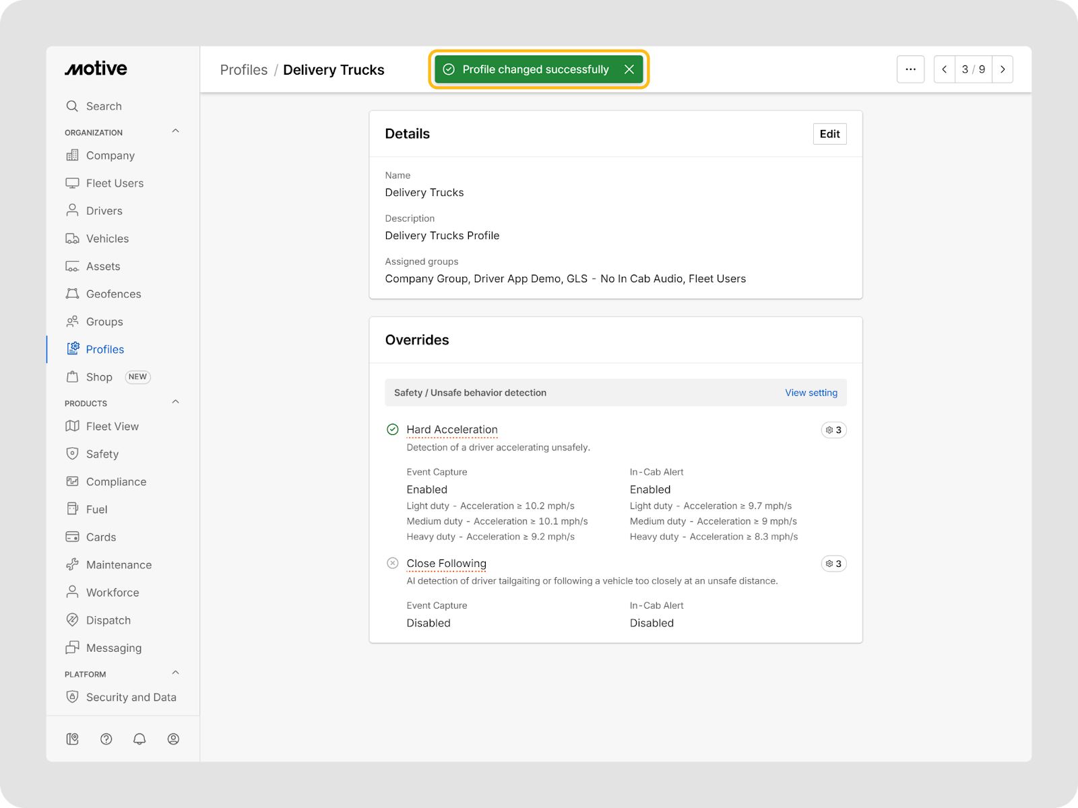Click the Hard Acceleration settings count badge
This screenshot has height=808, width=1078.
(x=833, y=430)
